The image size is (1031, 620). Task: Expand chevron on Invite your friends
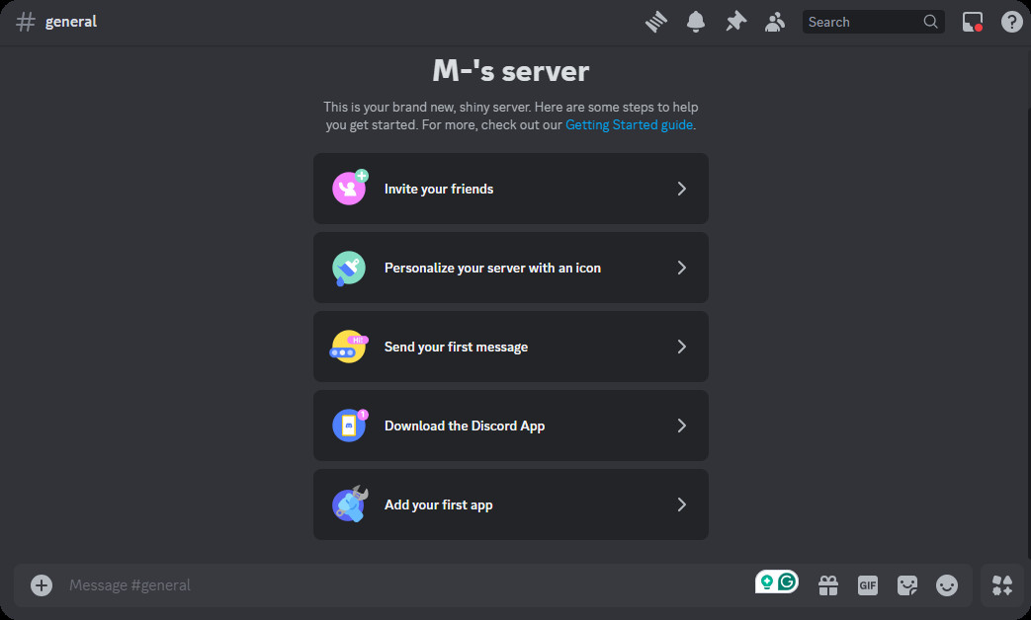pyautogui.click(x=682, y=189)
